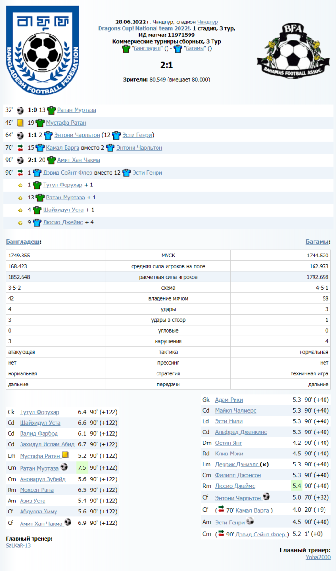This screenshot has width=336, height=571.
Task: Click the ball icon next to Энтони Чарльтон in lineup
Action: (x=267, y=497)
